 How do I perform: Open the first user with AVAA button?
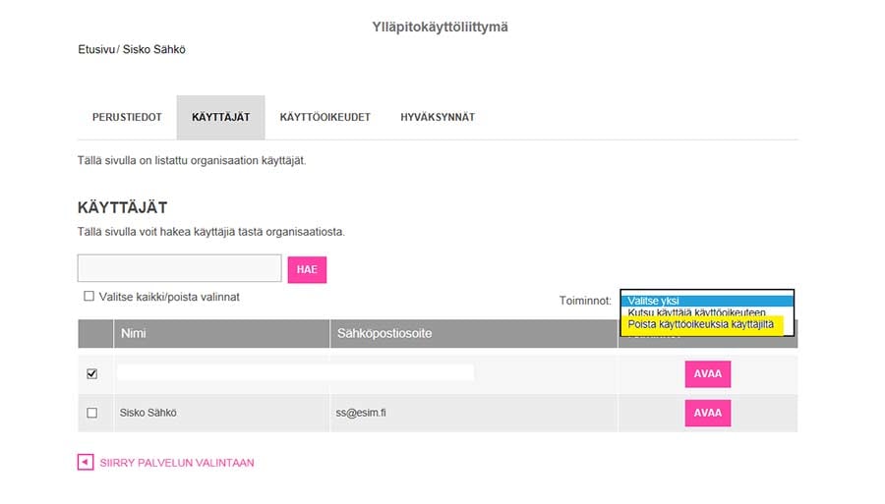[x=708, y=373]
